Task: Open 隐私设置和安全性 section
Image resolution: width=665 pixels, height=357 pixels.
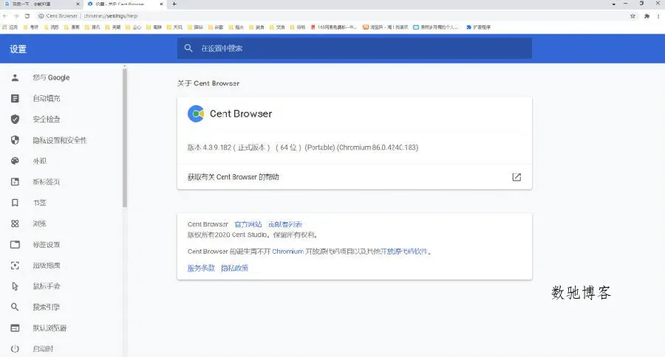Action: pyautogui.click(x=61, y=140)
